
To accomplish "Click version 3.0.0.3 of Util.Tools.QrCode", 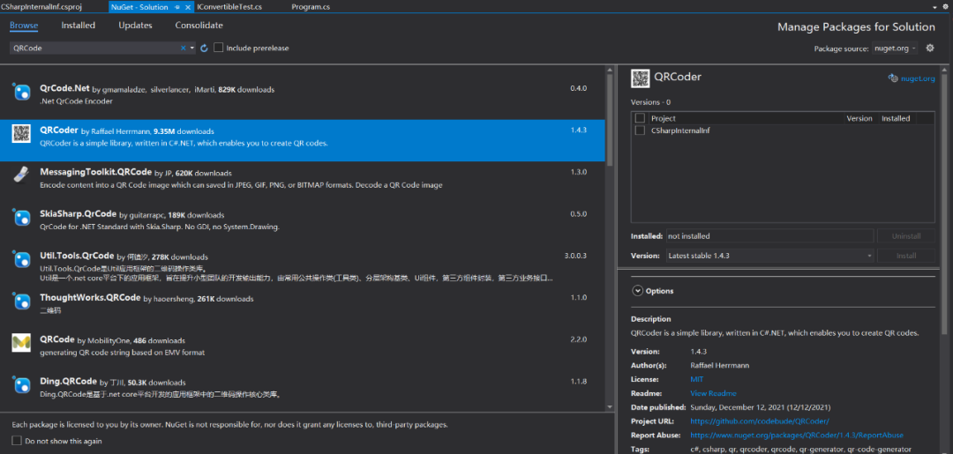I will [575, 257].
